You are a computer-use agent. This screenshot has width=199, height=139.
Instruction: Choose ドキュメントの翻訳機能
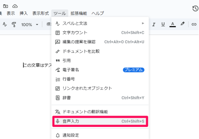(x=100, y=112)
